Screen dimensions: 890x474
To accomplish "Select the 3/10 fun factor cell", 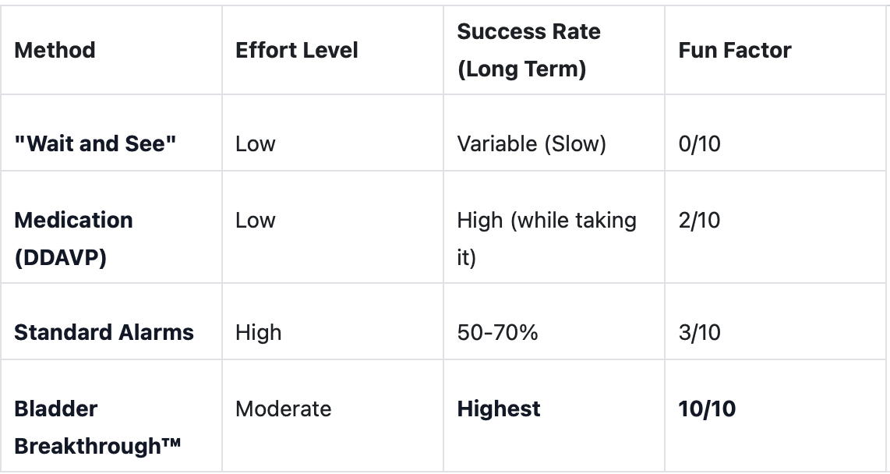I will (699, 332).
